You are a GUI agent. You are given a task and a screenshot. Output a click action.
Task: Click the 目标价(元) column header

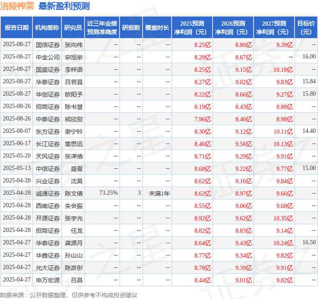coord(306,28)
